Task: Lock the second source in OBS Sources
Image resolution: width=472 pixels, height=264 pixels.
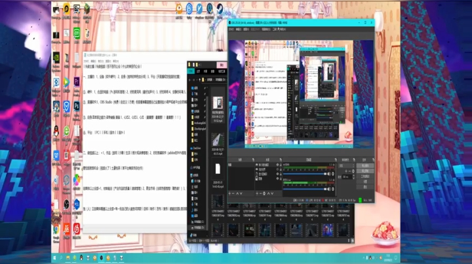Action: tap(281, 169)
